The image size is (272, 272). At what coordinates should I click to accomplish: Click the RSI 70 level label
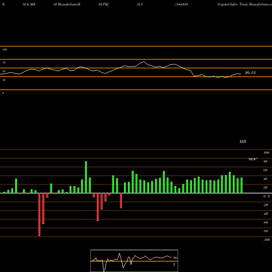pos(4,63)
